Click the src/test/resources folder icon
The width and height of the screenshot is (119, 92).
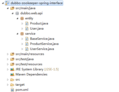[12, 64]
